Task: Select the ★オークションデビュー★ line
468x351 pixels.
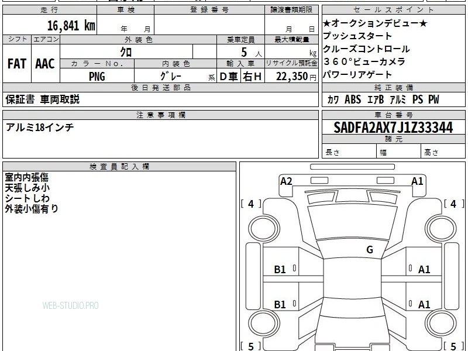Action: (x=375, y=23)
